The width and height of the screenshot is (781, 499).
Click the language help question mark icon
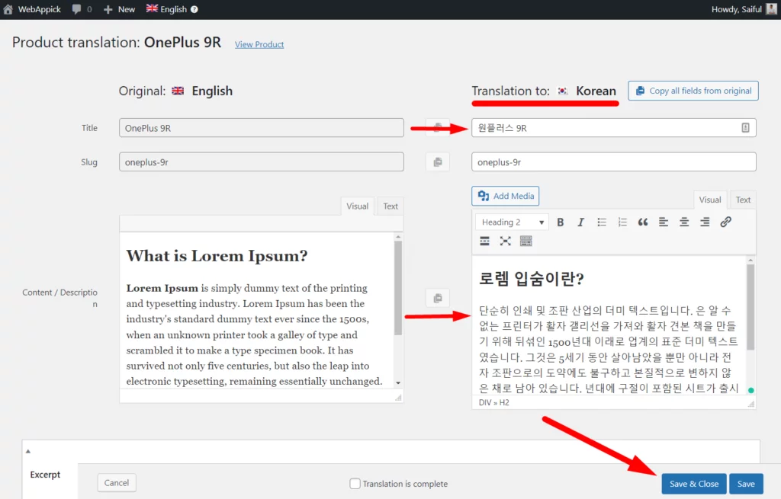[194, 9]
